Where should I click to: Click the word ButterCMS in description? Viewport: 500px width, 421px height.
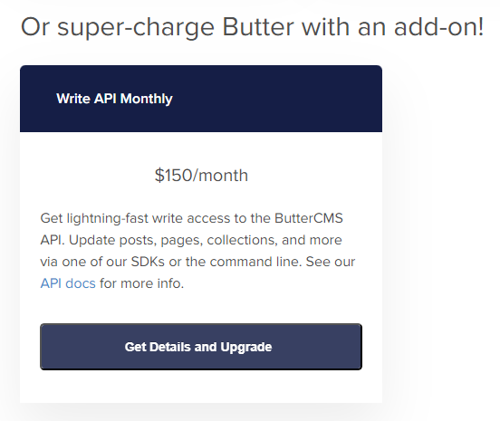tap(309, 218)
